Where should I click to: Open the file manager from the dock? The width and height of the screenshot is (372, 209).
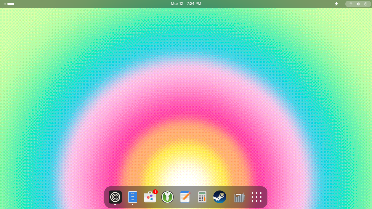133,197
